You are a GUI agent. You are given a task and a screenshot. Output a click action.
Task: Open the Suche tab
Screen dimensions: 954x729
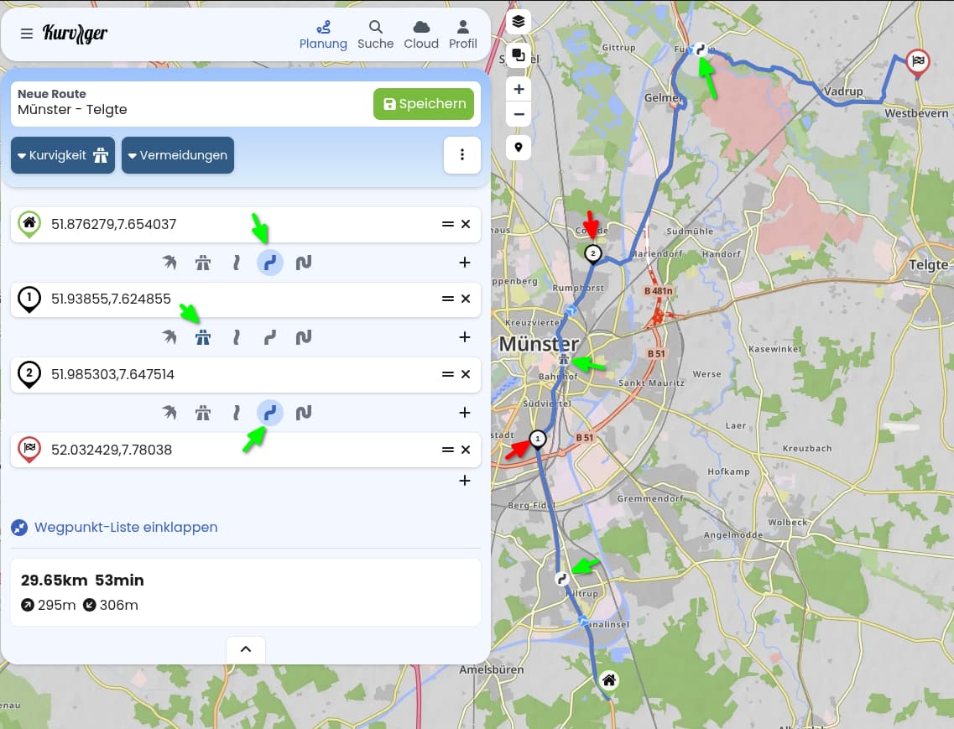[x=375, y=34]
